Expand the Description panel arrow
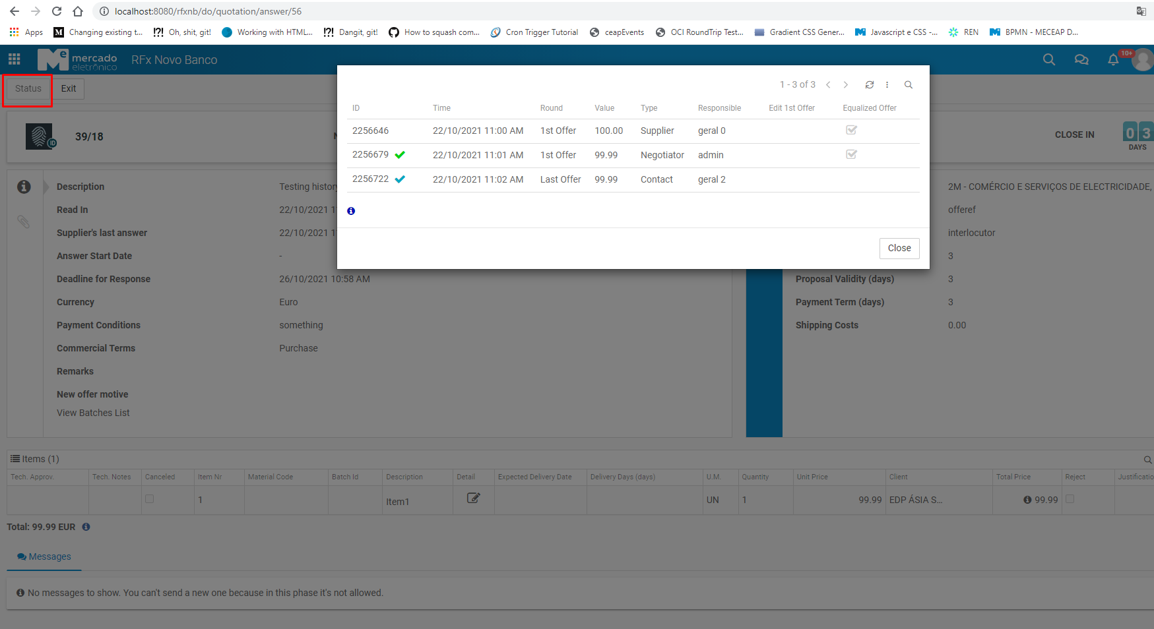1154x629 pixels. pos(46,187)
